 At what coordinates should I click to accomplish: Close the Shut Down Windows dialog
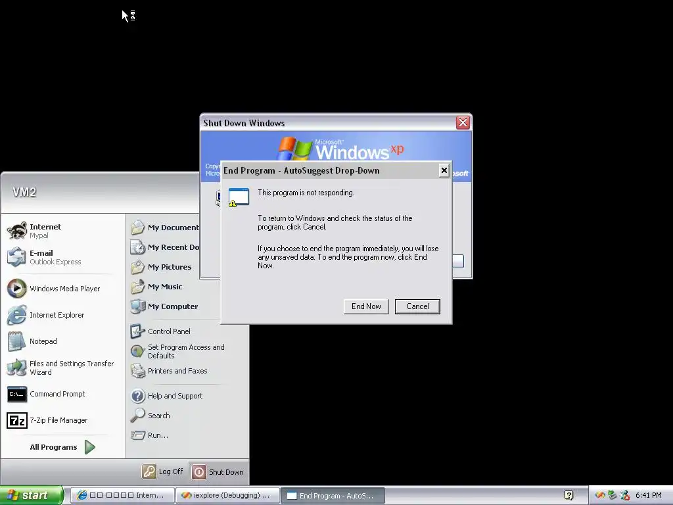click(x=463, y=123)
